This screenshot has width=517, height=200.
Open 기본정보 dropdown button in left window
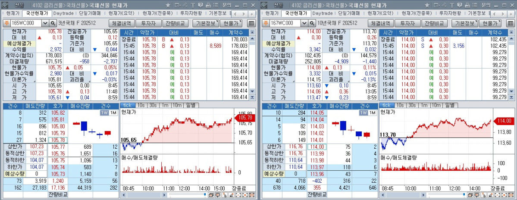[x=205, y=23]
